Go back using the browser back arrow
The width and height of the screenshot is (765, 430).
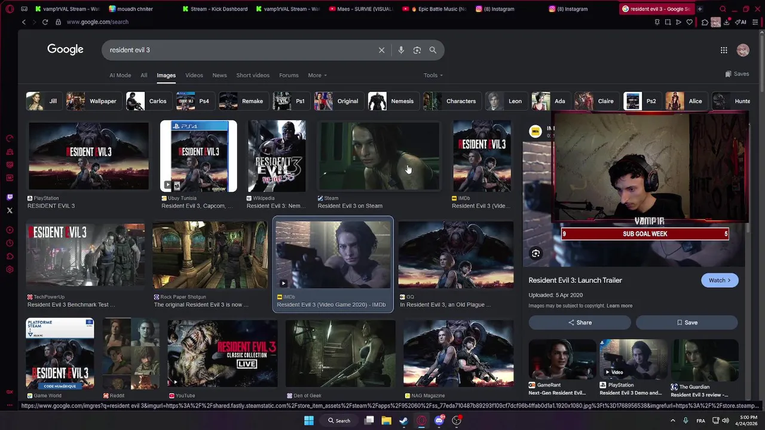pyautogui.click(x=24, y=22)
